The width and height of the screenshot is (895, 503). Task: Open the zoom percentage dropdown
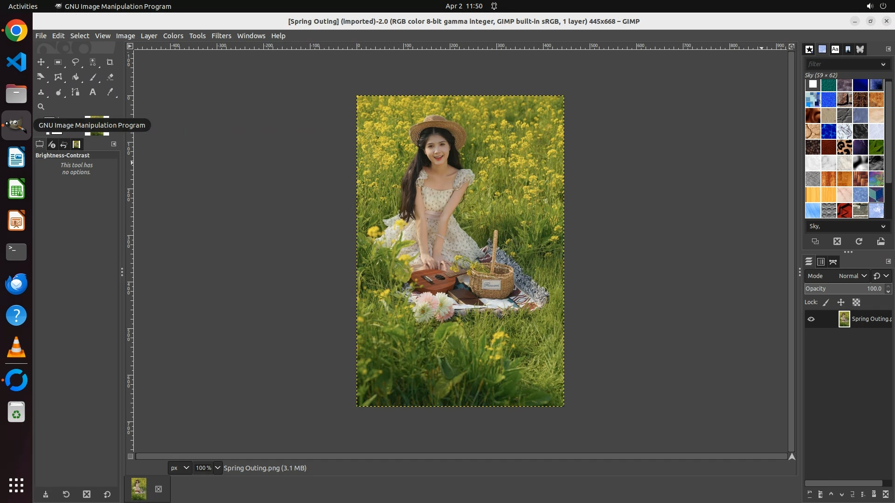[217, 468]
